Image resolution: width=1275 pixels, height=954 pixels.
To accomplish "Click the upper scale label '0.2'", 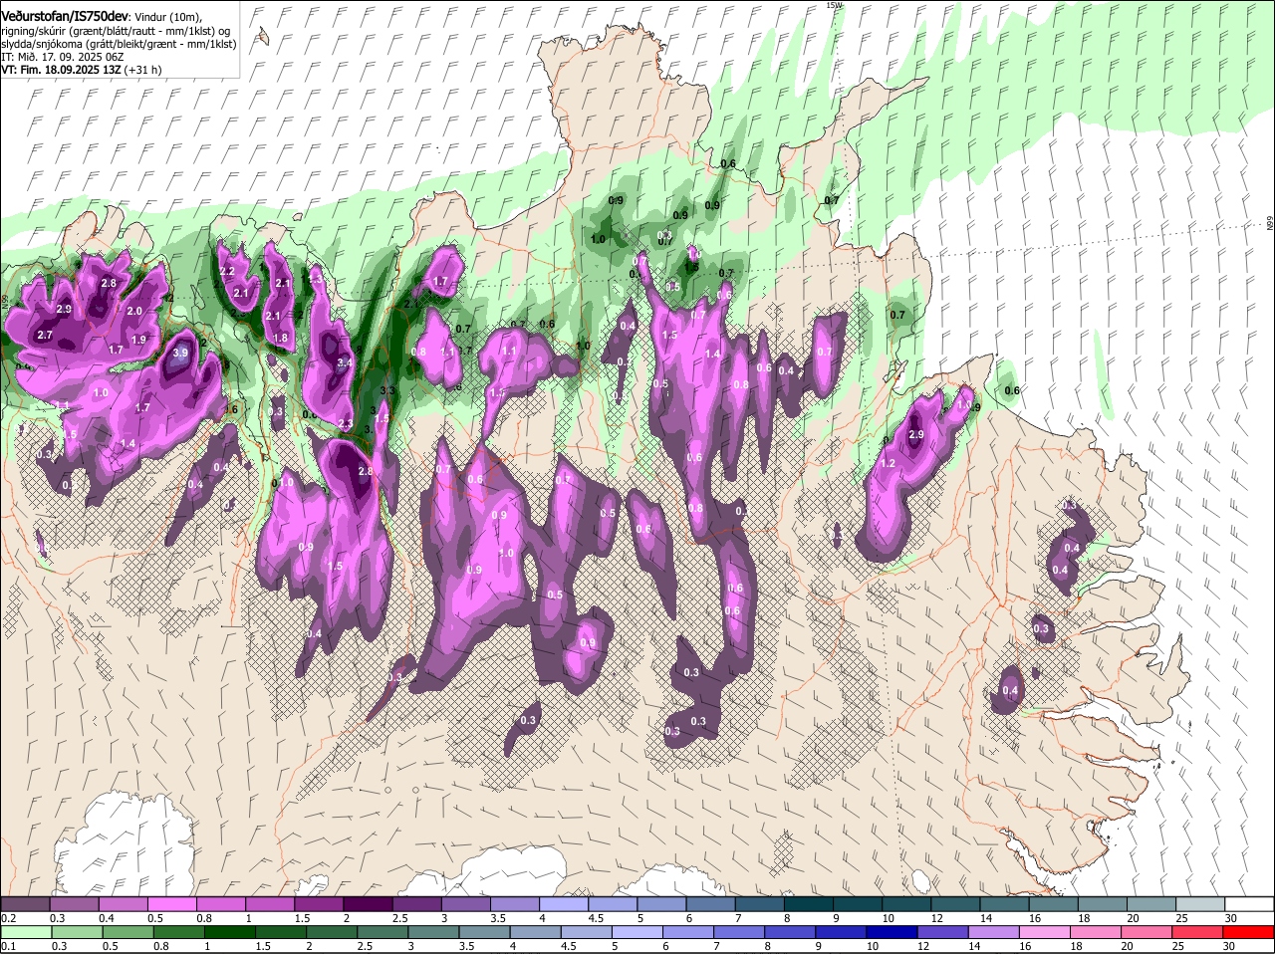I will click(8, 917).
